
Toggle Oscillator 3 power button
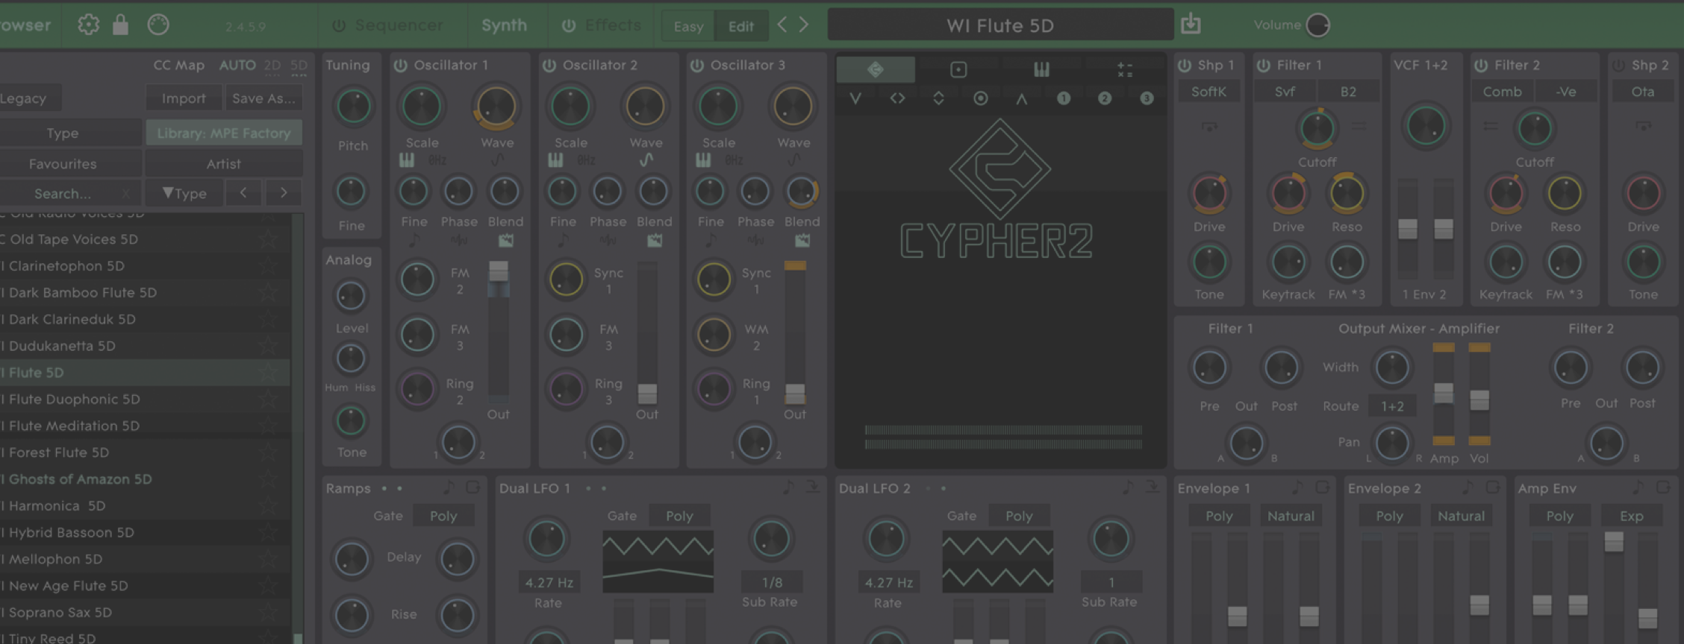pyautogui.click(x=697, y=65)
